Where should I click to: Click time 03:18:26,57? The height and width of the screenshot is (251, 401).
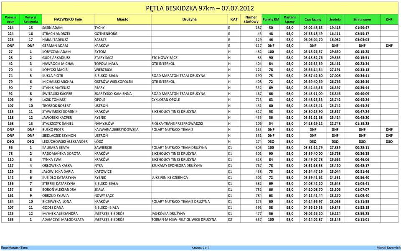point(313,52)
